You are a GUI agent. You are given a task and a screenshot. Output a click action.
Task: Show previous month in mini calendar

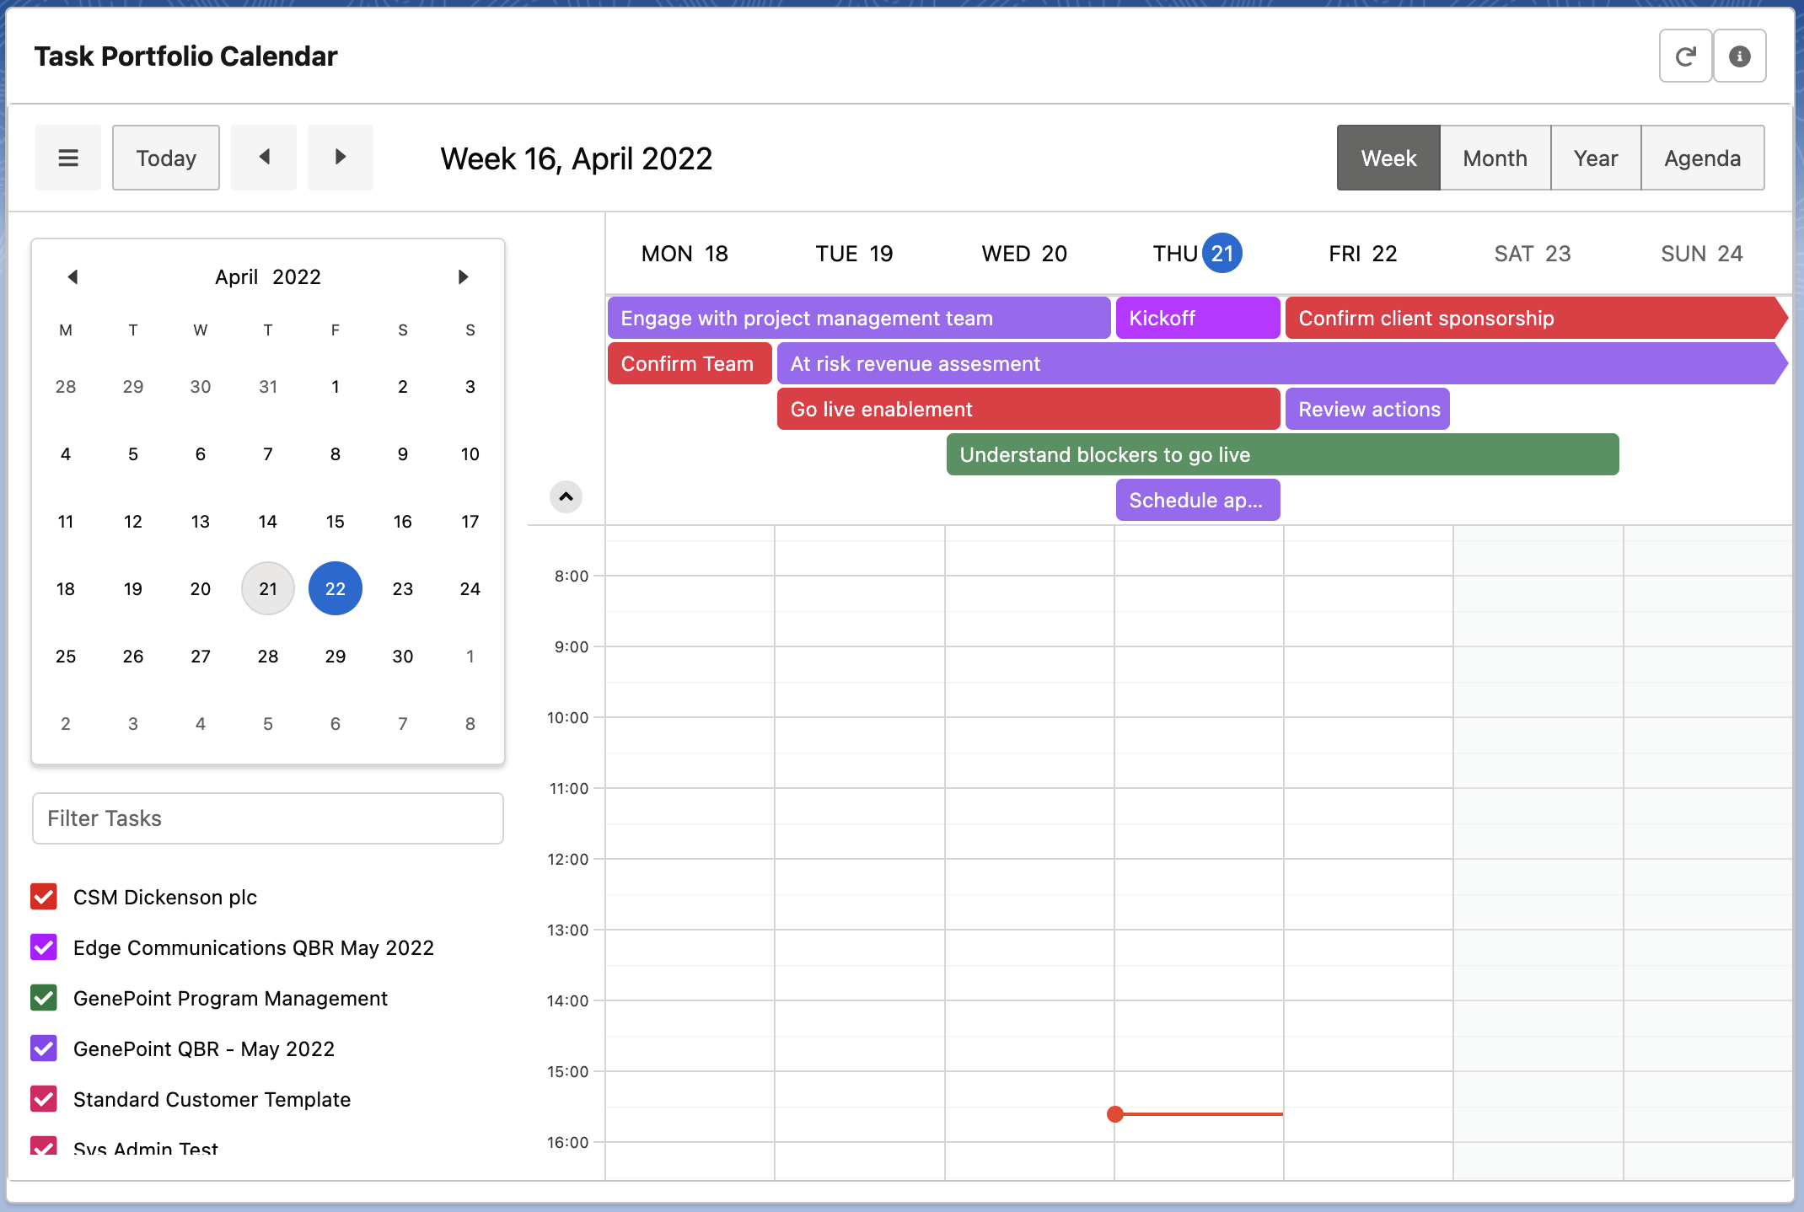[x=72, y=277]
